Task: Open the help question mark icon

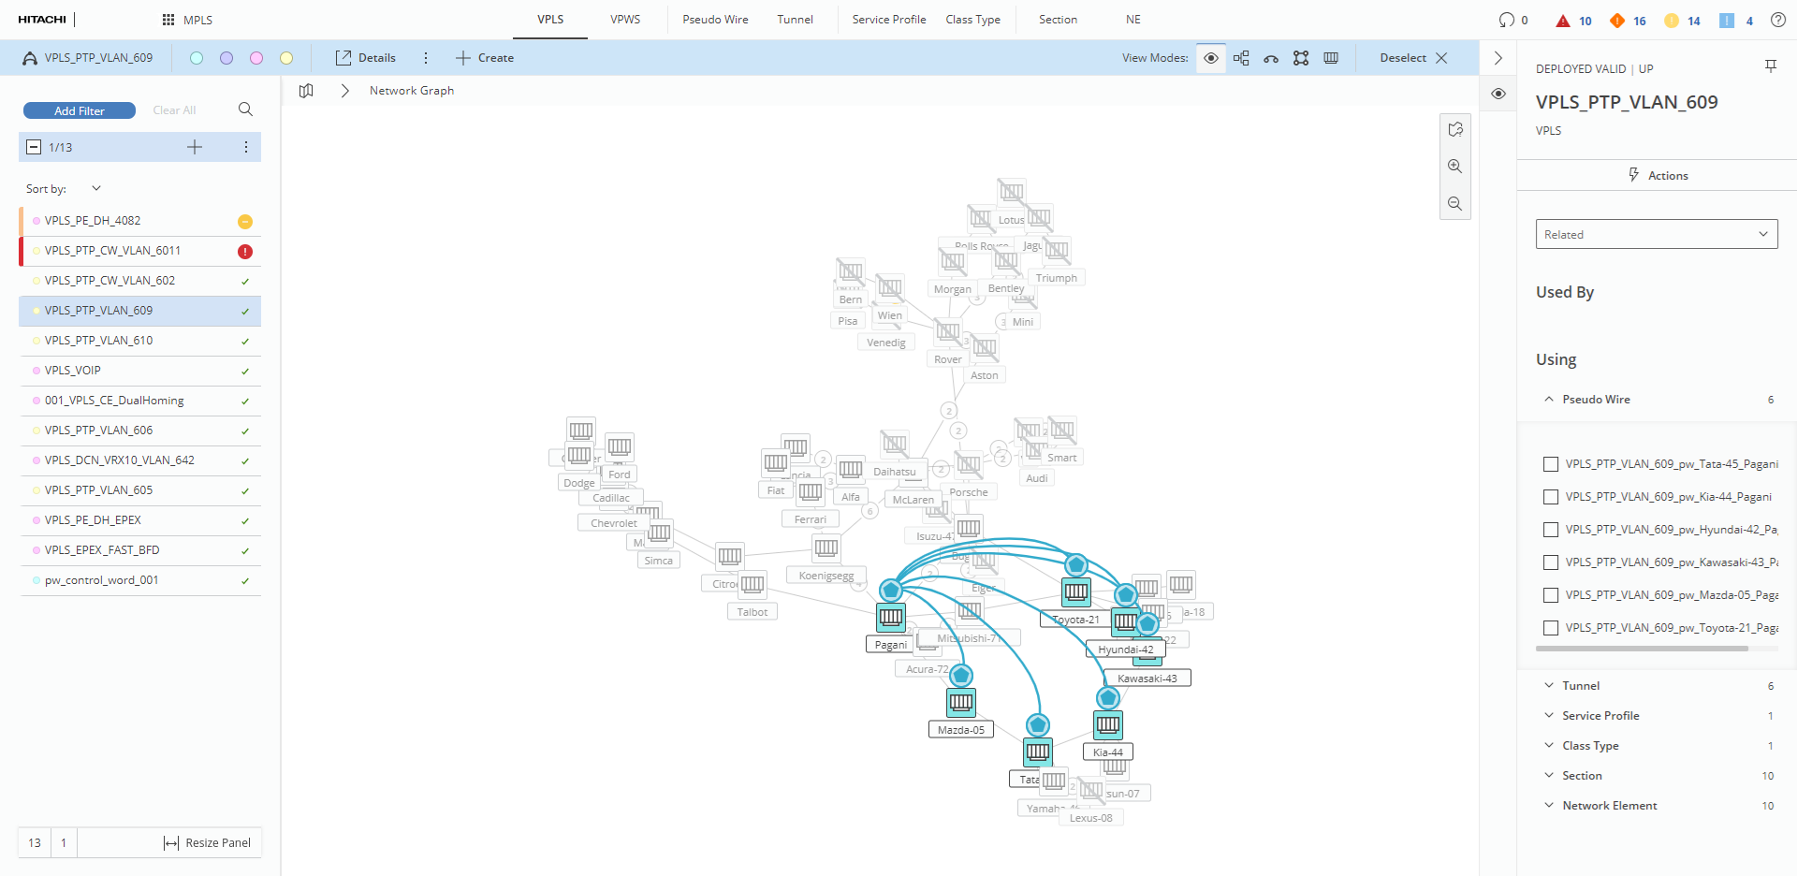Action: coord(1777,20)
